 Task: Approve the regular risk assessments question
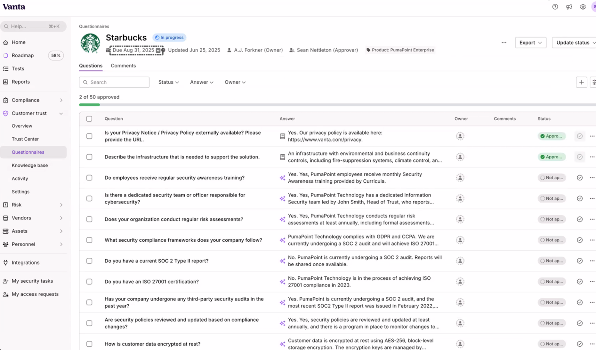(x=580, y=219)
